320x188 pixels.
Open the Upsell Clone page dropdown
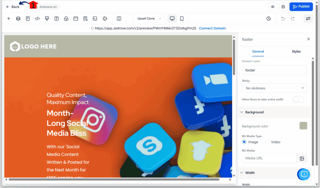coord(149,18)
